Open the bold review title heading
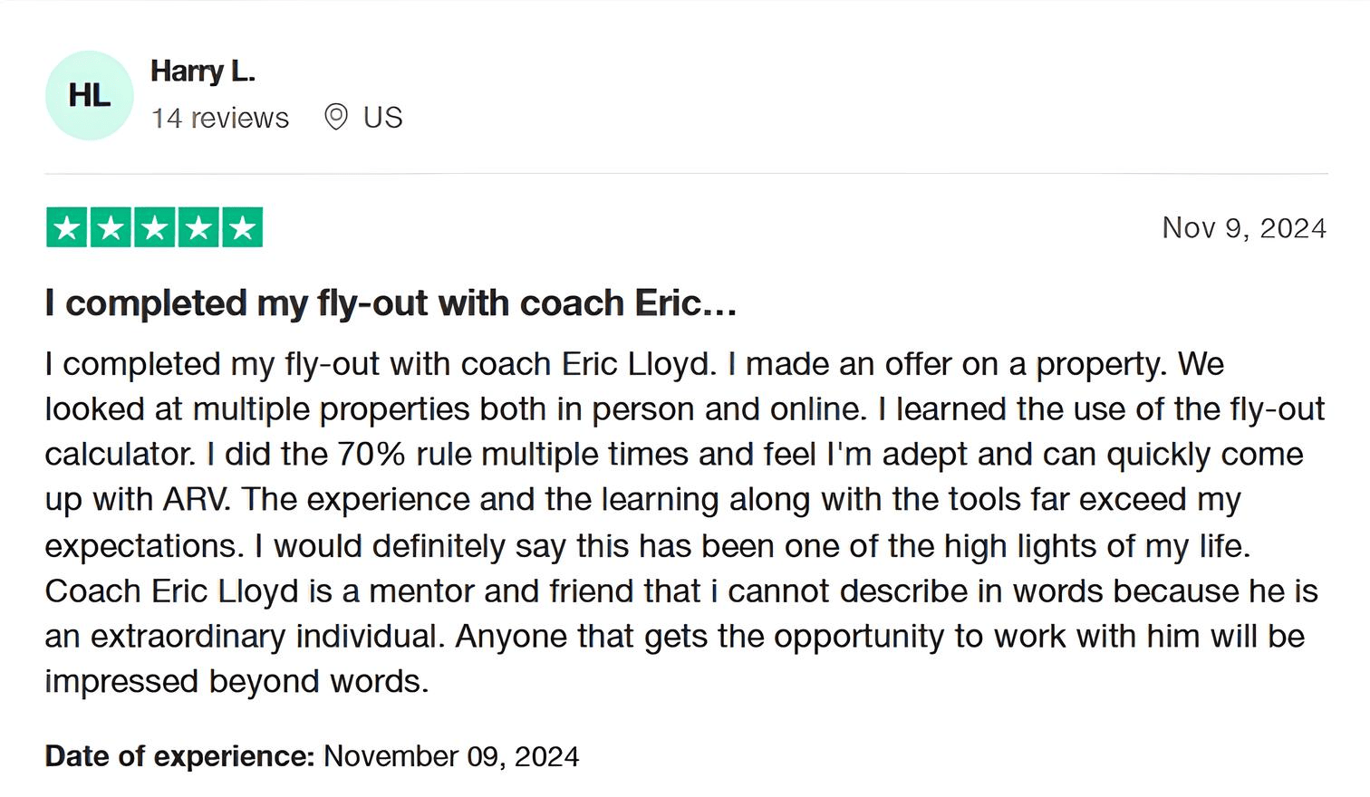This screenshot has width=1370, height=797. tap(391, 303)
